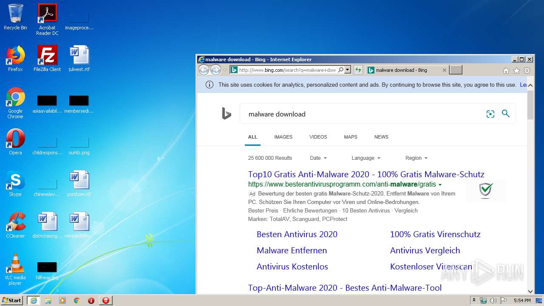The height and width of the screenshot is (306, 544).
Task: Expand the Region filter dropdown
Action: coord(416,158)
